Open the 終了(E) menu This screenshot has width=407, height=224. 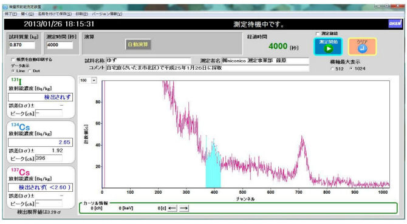[11, 14]
